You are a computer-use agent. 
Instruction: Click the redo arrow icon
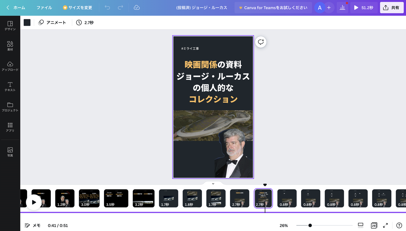coord(120,8)
